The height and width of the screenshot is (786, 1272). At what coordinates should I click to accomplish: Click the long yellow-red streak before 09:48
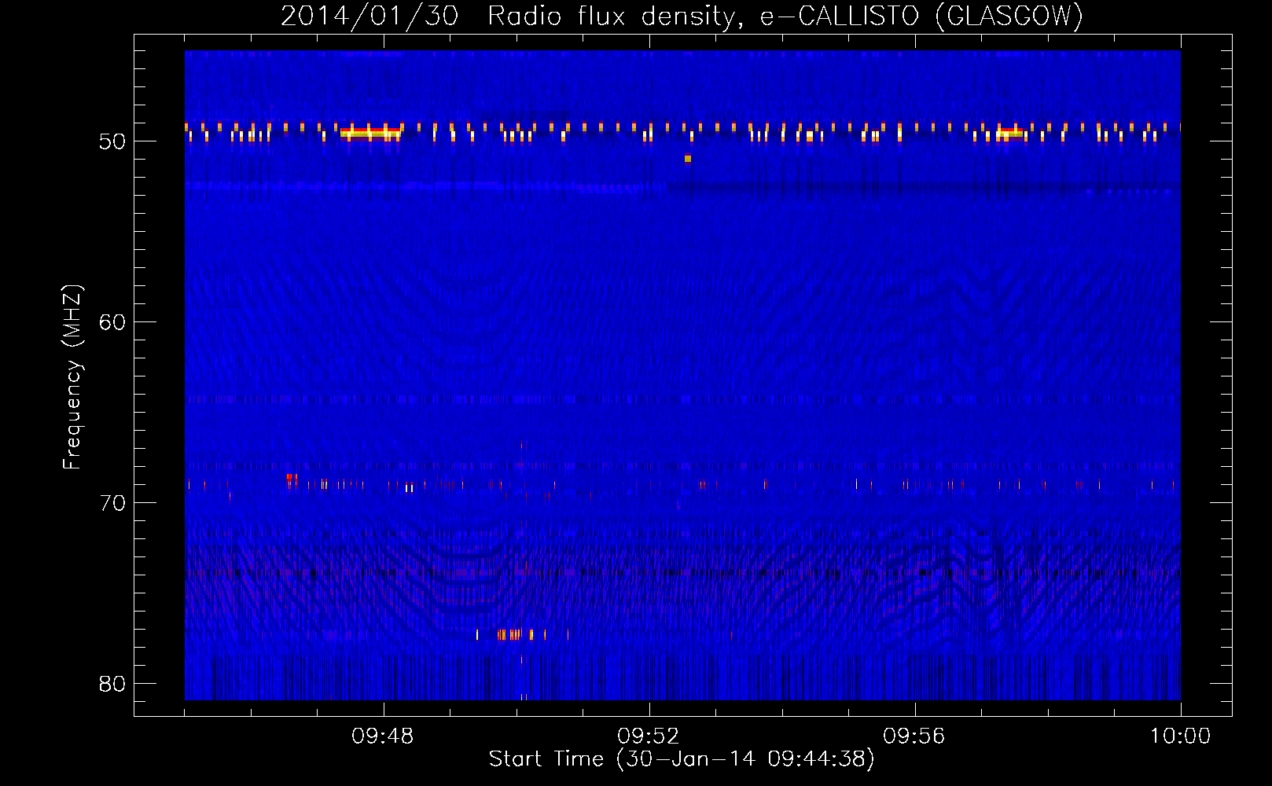370,133
